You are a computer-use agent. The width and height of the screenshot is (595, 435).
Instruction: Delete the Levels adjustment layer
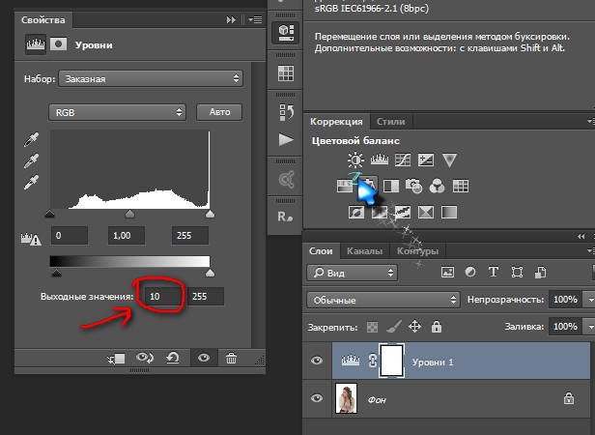[231, 358]
